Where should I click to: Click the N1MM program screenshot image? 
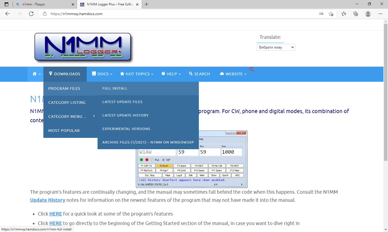(192, 159)
